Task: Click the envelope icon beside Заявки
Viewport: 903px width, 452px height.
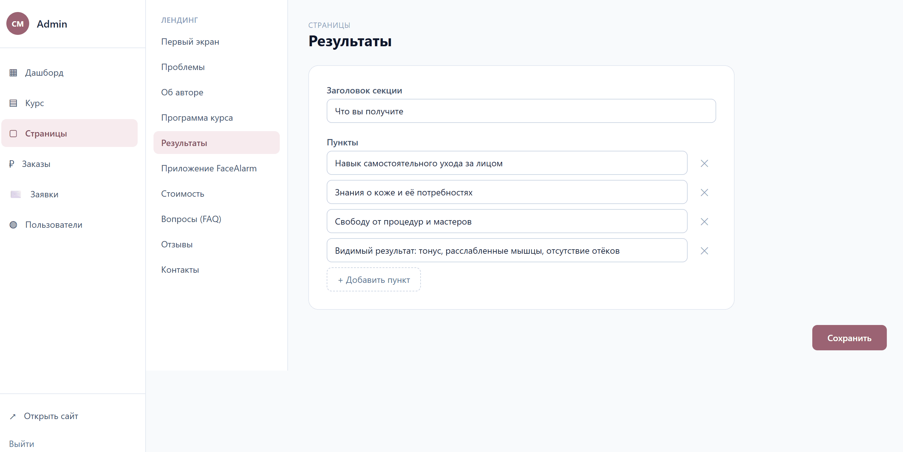Action: 16,194
